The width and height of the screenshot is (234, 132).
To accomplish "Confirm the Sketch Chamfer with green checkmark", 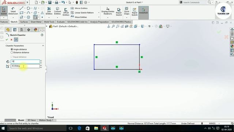I will coord(7,40).
